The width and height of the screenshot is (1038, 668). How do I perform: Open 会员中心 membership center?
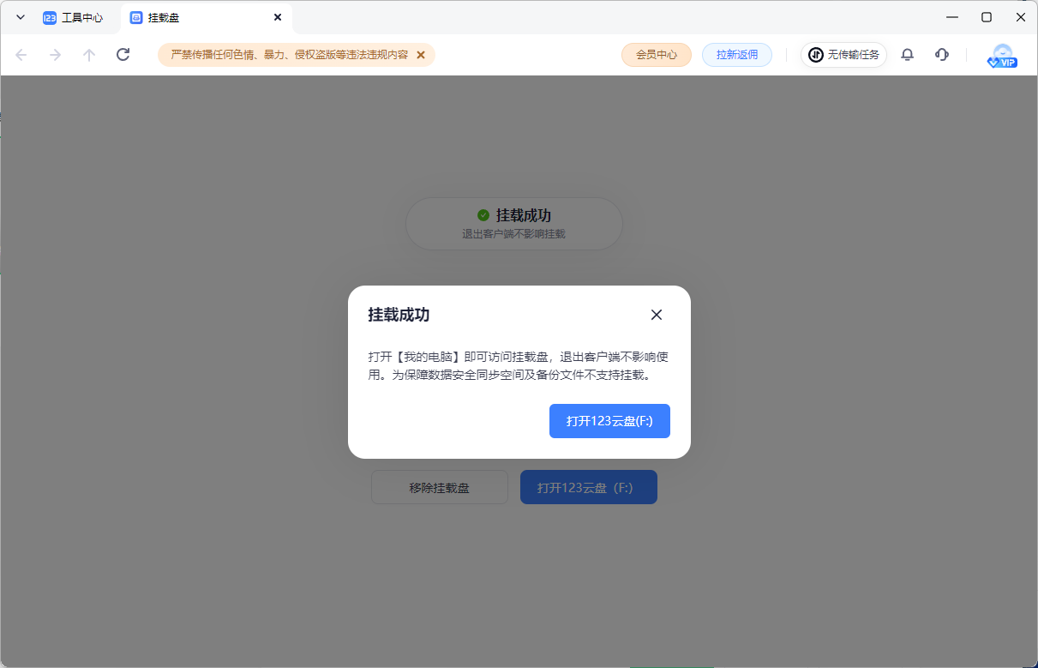point(656,55)
